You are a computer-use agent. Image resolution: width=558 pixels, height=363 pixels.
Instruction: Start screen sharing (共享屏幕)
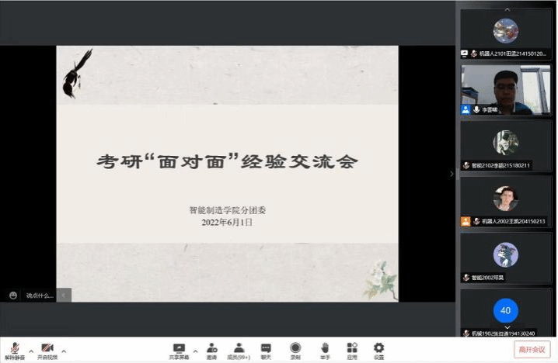(x=179, y=350)
